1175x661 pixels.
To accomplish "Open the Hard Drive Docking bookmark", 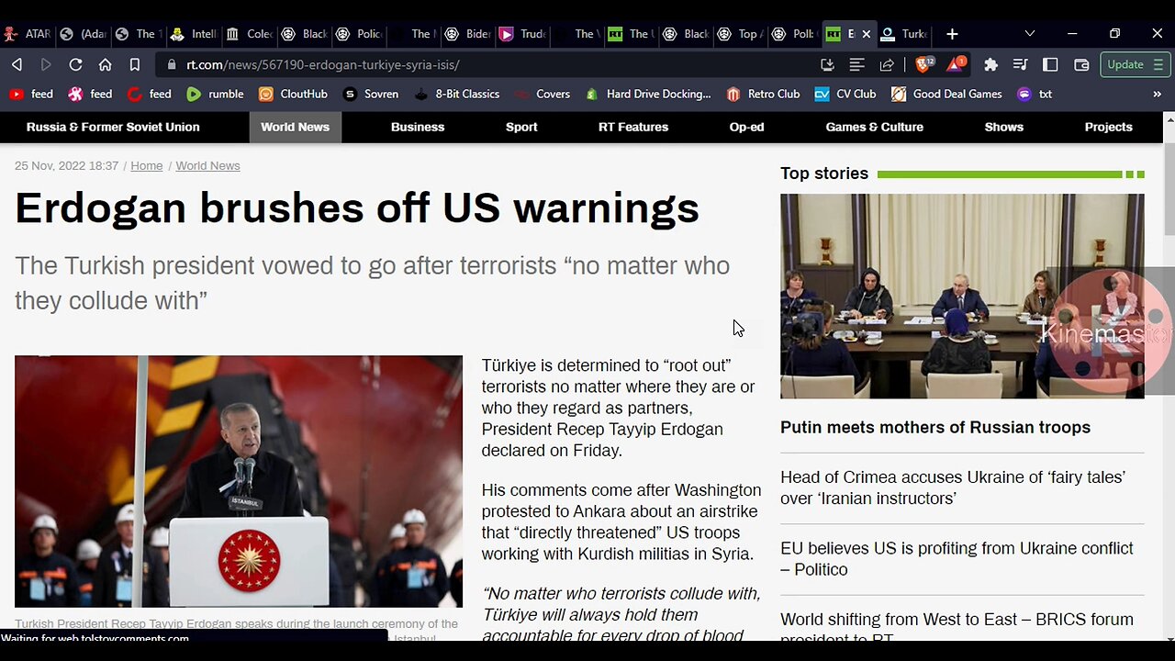I will (647, 94).
